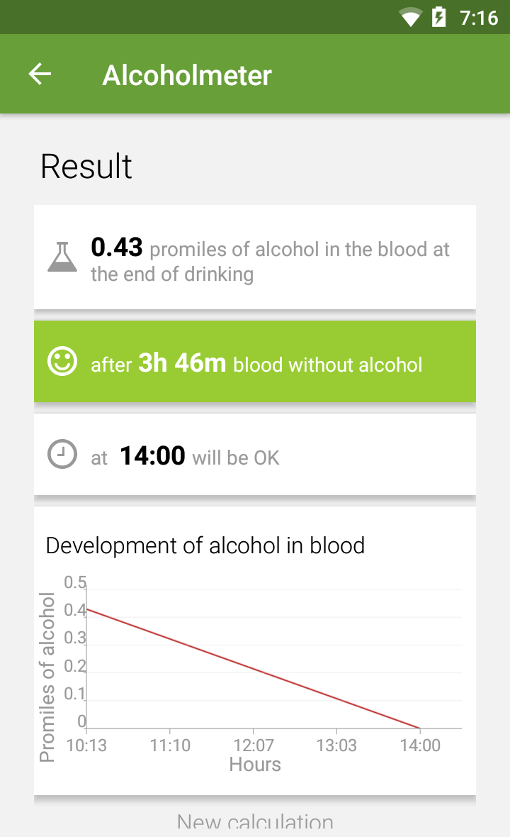The width and height of the screenshot is (510, 837).
Task: Tap the 12:07 time axis label
Action: point(254,745)
